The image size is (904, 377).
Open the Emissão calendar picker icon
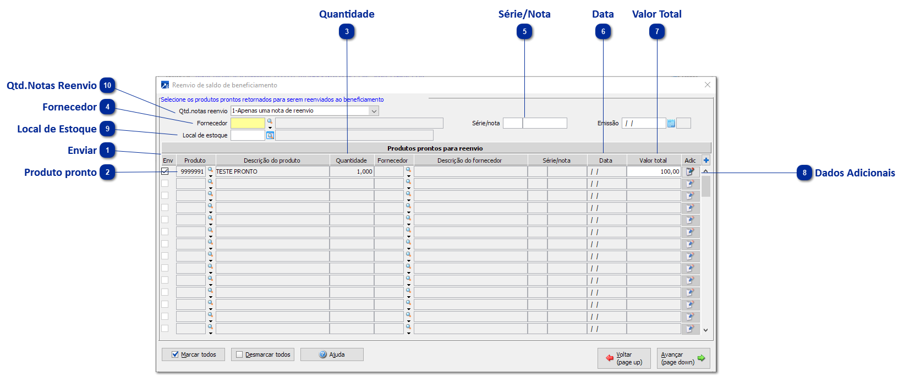(671, 123)
